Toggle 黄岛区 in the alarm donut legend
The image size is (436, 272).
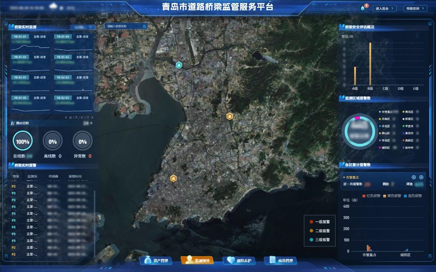click(x=408, y=112)
